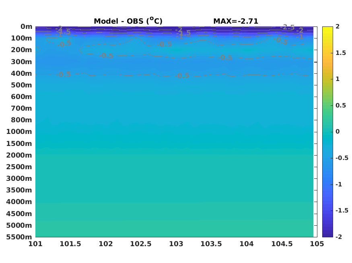The height and width of the screenshot is (263, 352).
Task: Pick the colorbar tick label "0.5"
Action: click(341, 105)
